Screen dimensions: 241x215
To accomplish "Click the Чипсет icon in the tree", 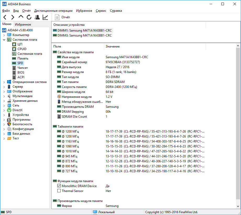I will click(14, 68).
